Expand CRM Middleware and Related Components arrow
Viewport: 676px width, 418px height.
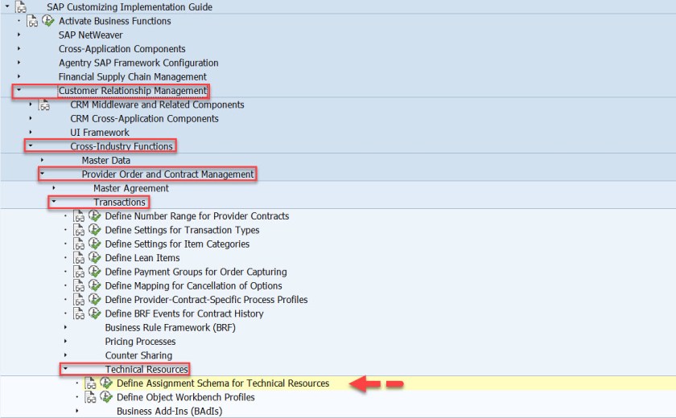point(31,104)
